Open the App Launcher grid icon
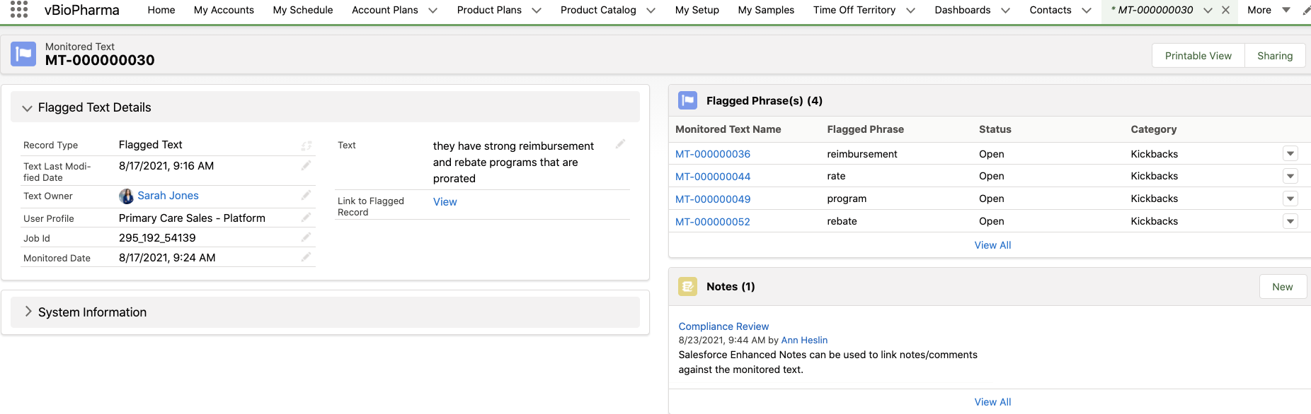 point(19,9)
